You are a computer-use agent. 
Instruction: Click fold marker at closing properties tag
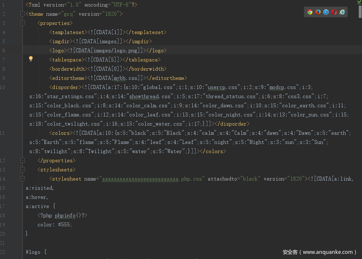click(x=22, y=160)
